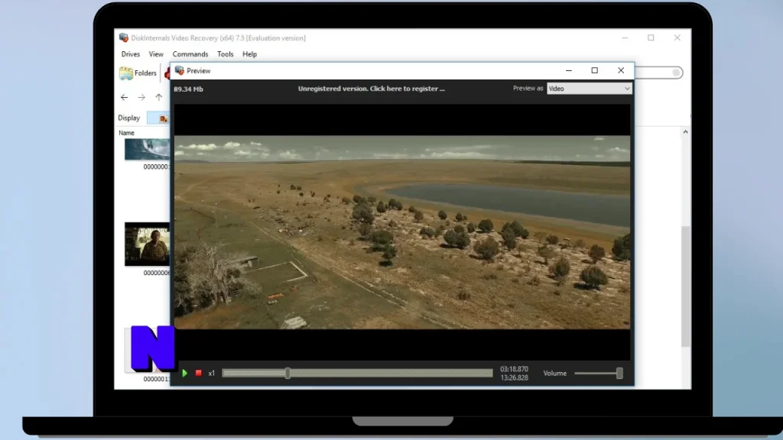Click the search field in main window

[658, 73]
